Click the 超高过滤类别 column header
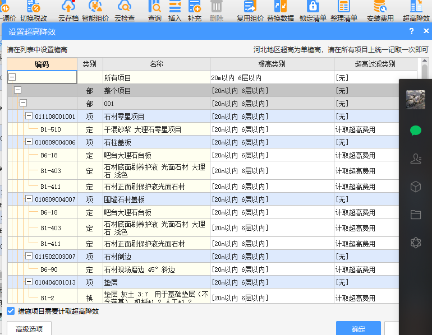Viewport: 432px width, 335px height. (x=375, y=64)
